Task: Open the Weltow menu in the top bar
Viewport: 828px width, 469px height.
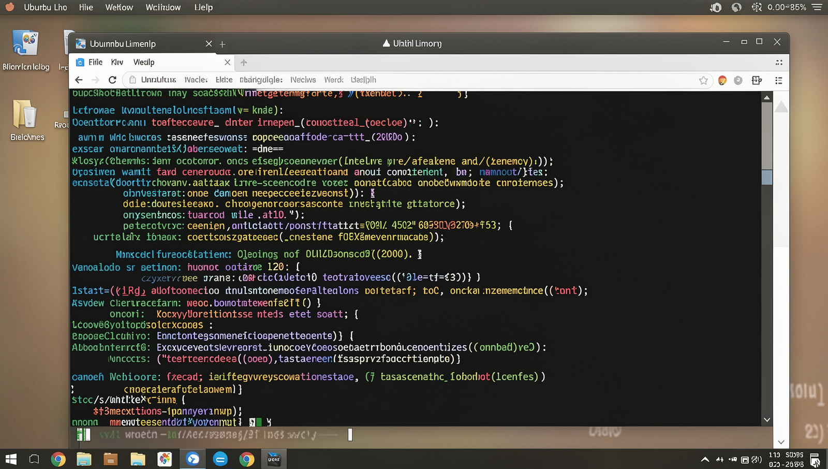Action: tap(119, 7)
